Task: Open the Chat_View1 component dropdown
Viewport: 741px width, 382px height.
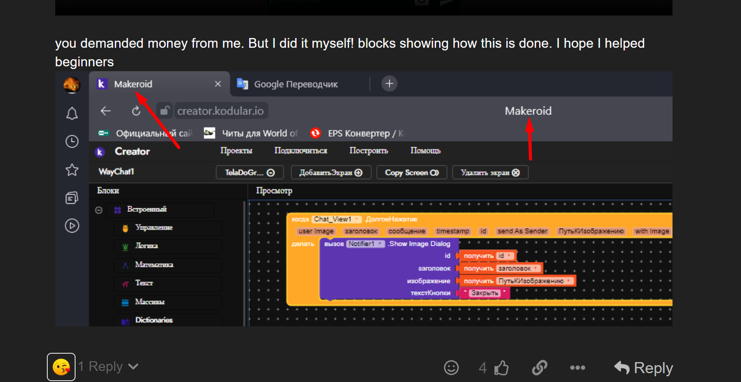Action: 337,219
